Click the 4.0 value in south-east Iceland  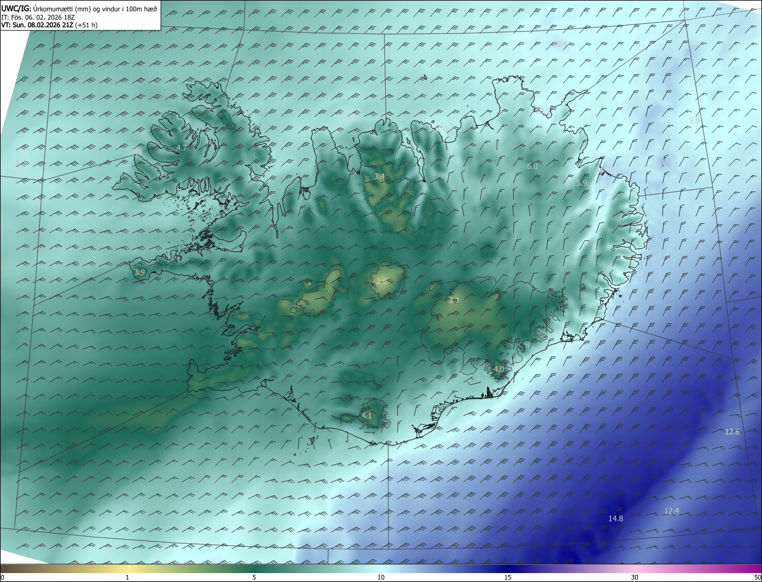click(x=499, y=369)
